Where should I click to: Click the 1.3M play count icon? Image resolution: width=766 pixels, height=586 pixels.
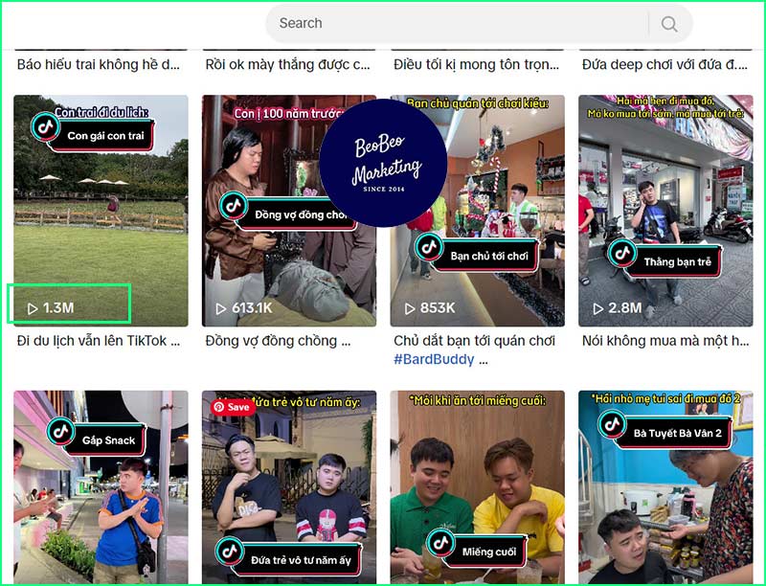33,308
